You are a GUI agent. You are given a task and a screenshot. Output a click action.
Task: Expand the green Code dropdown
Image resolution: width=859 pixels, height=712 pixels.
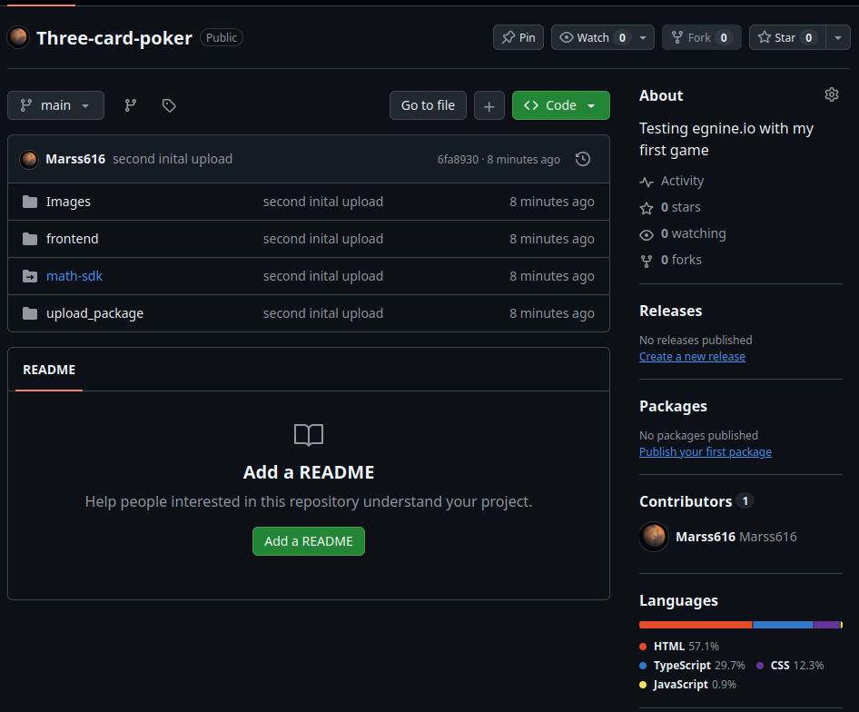click(561, 105)
